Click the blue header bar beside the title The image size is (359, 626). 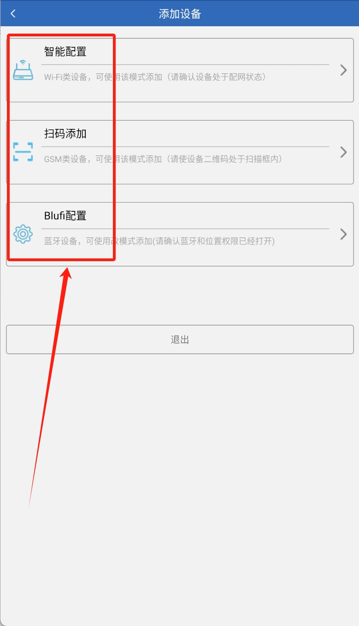pos(277,13)
